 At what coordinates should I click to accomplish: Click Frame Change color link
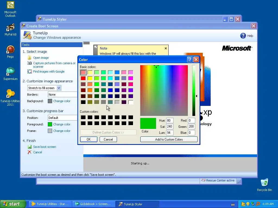click(x=62, y=131)
